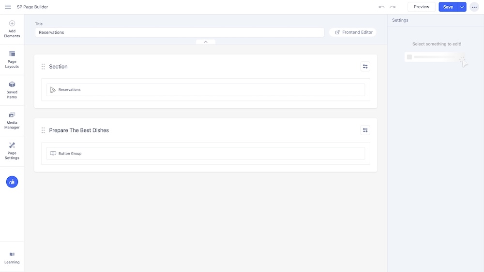Click the Preview button

421,7
